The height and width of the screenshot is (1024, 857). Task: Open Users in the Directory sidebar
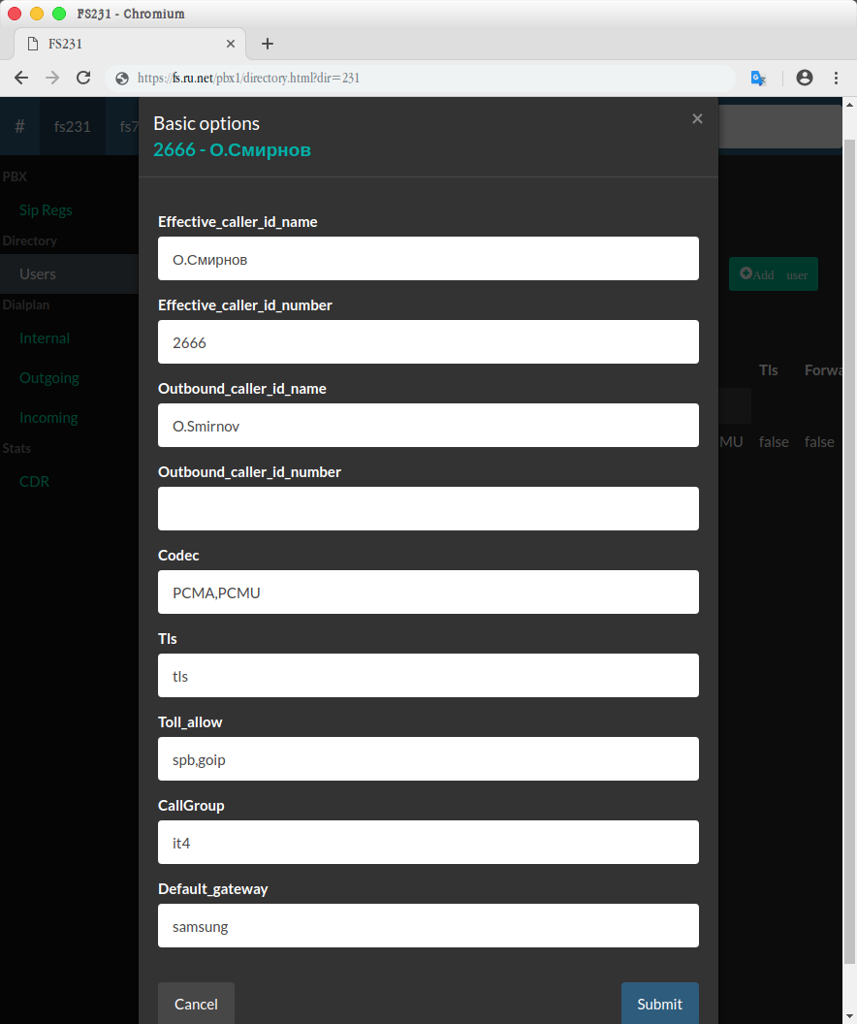69,273
